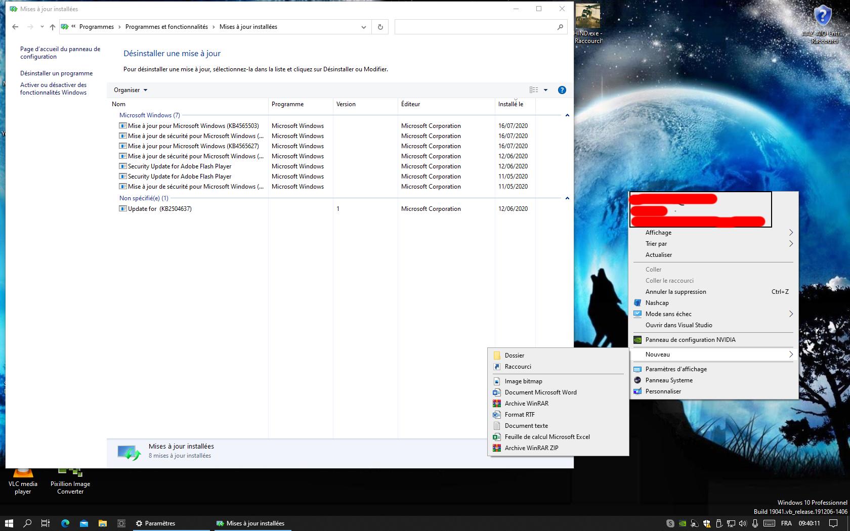This screenshot has width=850, height=531.
Task: Refresh the address bar location
Action: coord(380,27)
